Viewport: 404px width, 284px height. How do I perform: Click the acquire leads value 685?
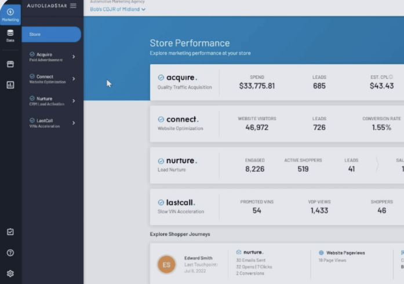click(319, 86)
